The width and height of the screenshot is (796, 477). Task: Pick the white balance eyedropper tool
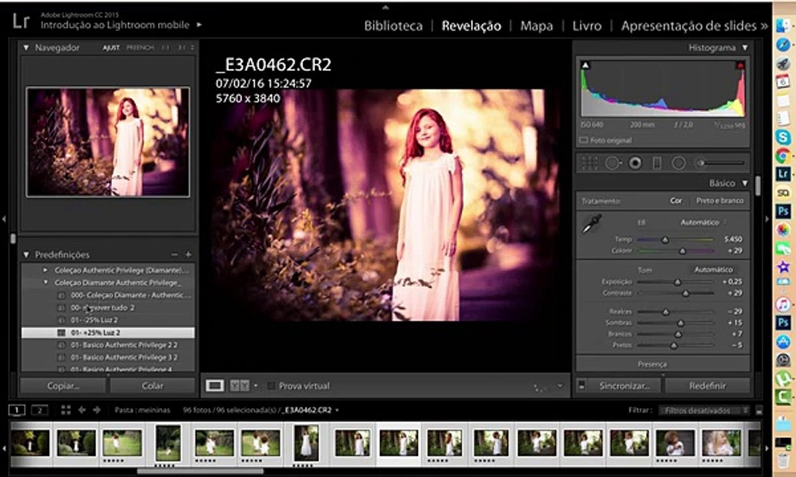click(x=591, y=224)
